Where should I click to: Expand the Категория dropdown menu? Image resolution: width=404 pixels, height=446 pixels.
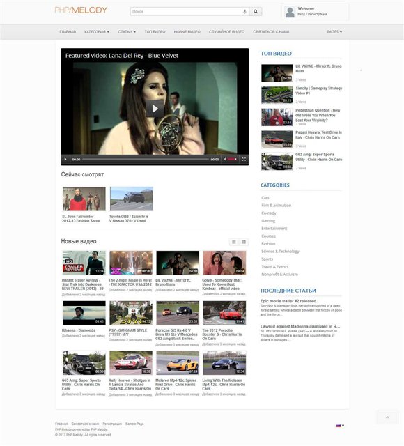coord(97,32)
